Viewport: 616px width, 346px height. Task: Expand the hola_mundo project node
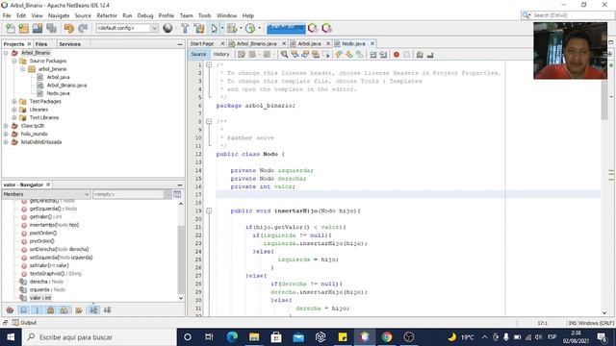pos(6,134)
